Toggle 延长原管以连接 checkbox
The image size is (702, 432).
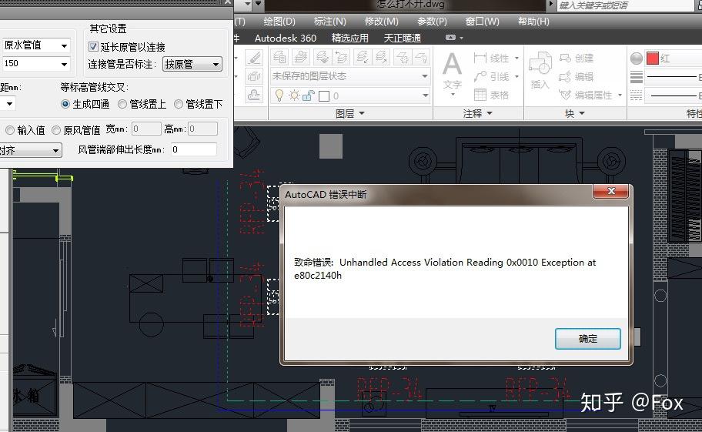tap(94, 46)
